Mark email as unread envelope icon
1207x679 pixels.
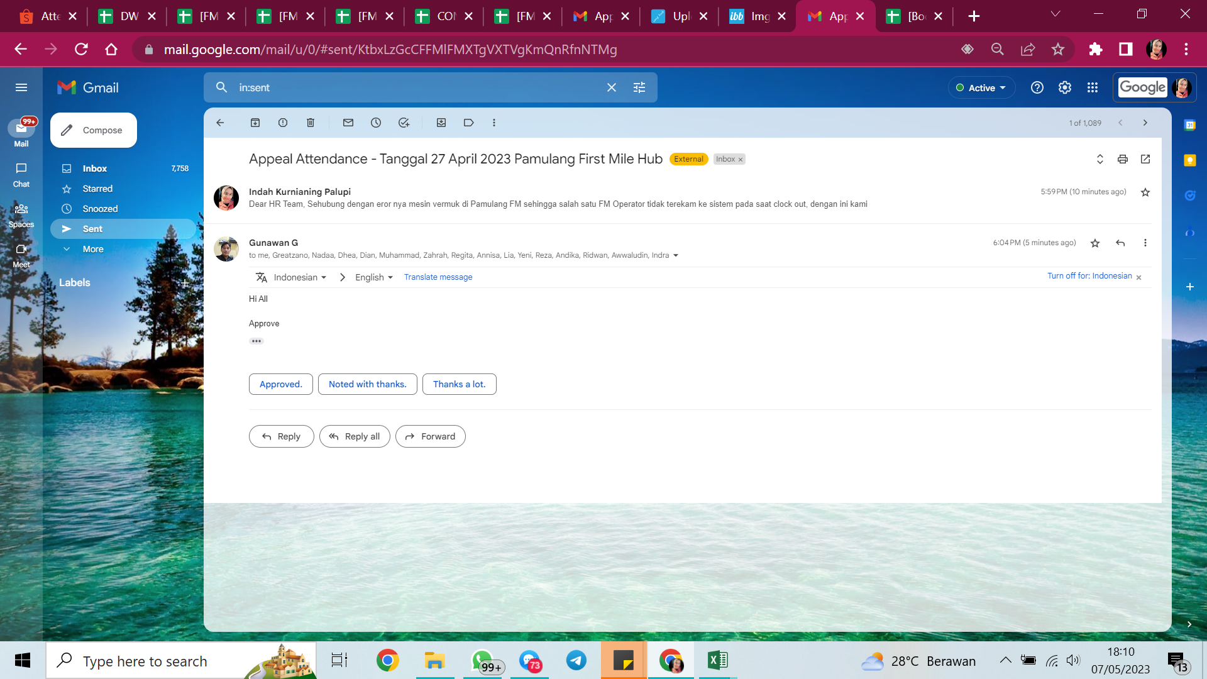(x=348, y=123)
